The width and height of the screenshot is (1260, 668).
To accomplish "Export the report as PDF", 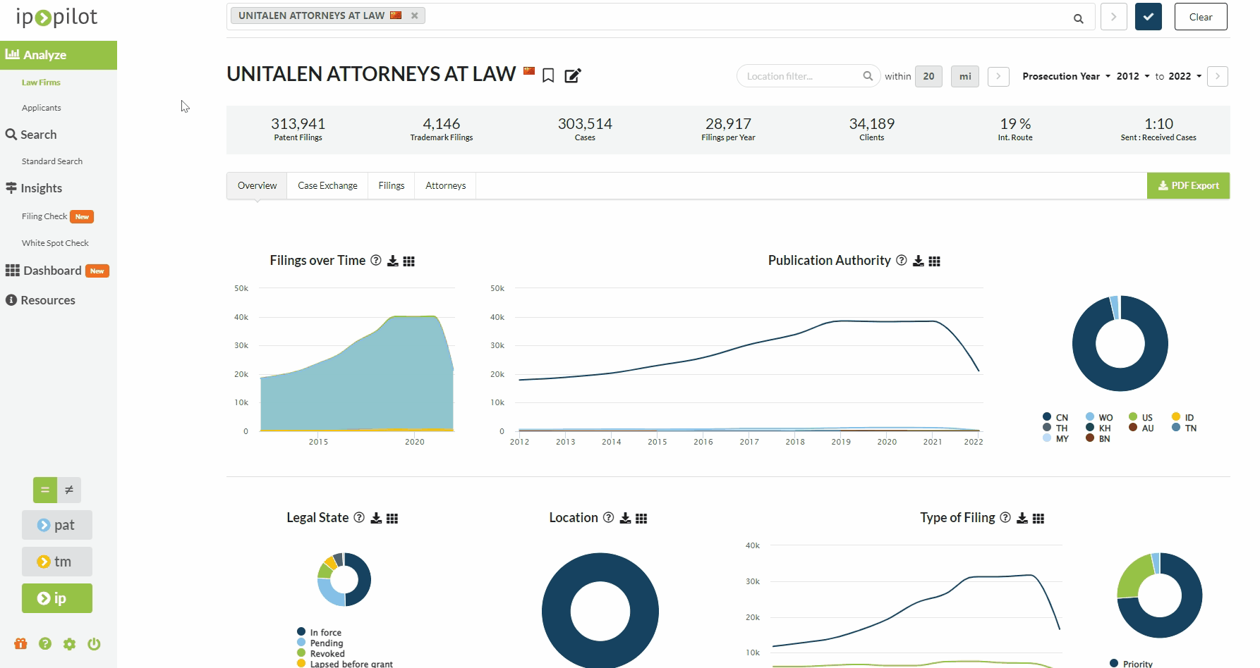I will tap(1188, 185).
